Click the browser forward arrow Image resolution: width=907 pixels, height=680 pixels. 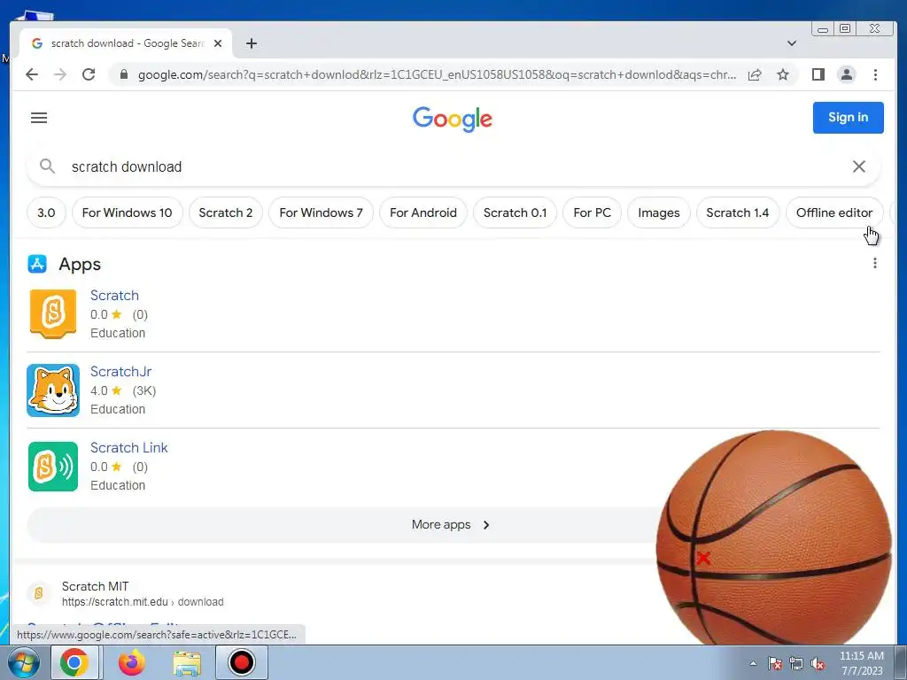point(60,74)
